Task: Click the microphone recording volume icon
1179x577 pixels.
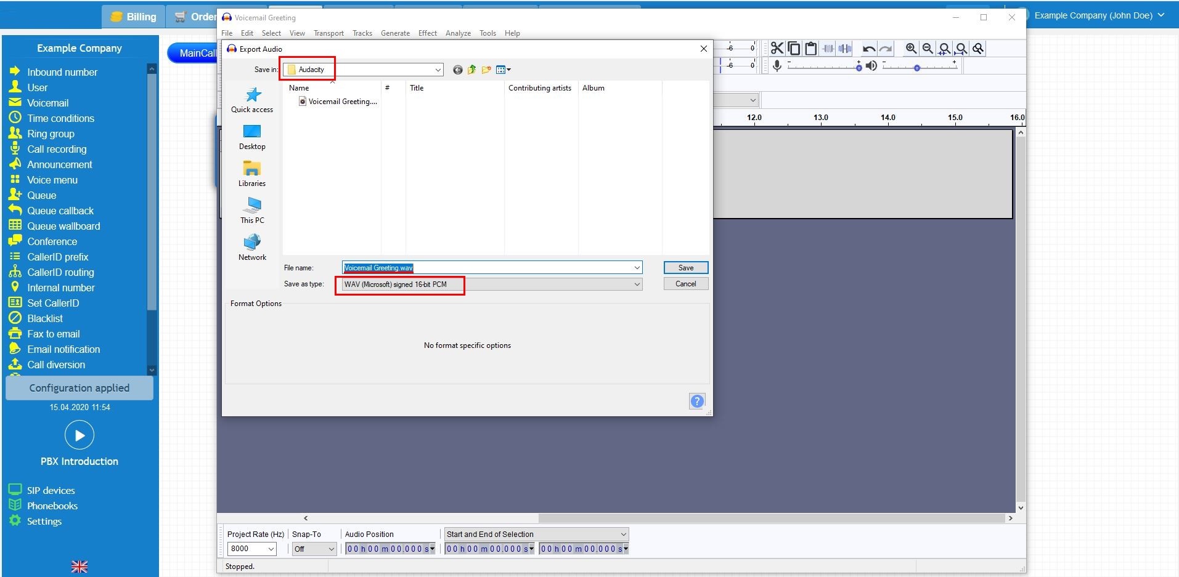Action: 777,65
